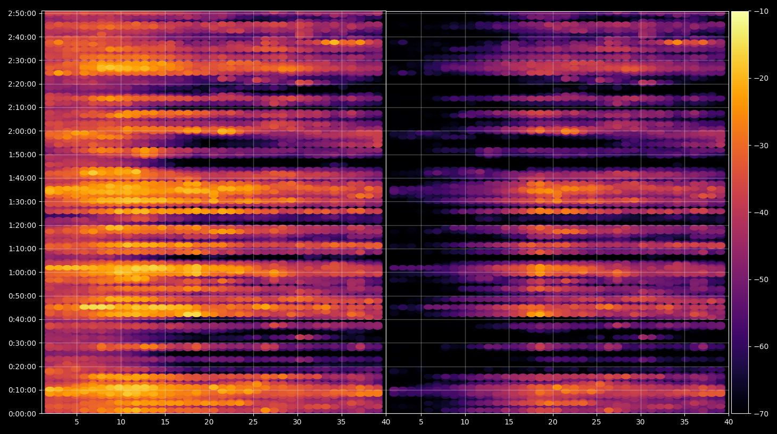Click the −20 colorbar scale label
Screen dimensions: 777x434
[x=761, y=78]
